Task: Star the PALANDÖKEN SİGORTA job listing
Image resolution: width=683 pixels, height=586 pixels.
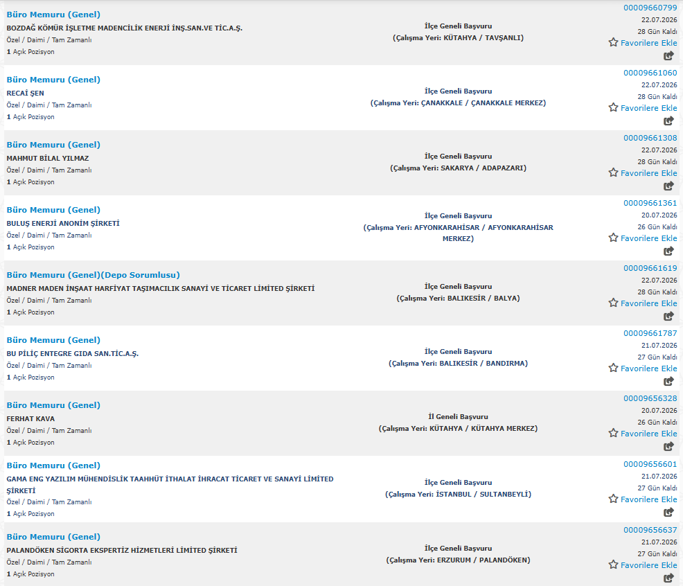Action: click(x=613, y=565)
